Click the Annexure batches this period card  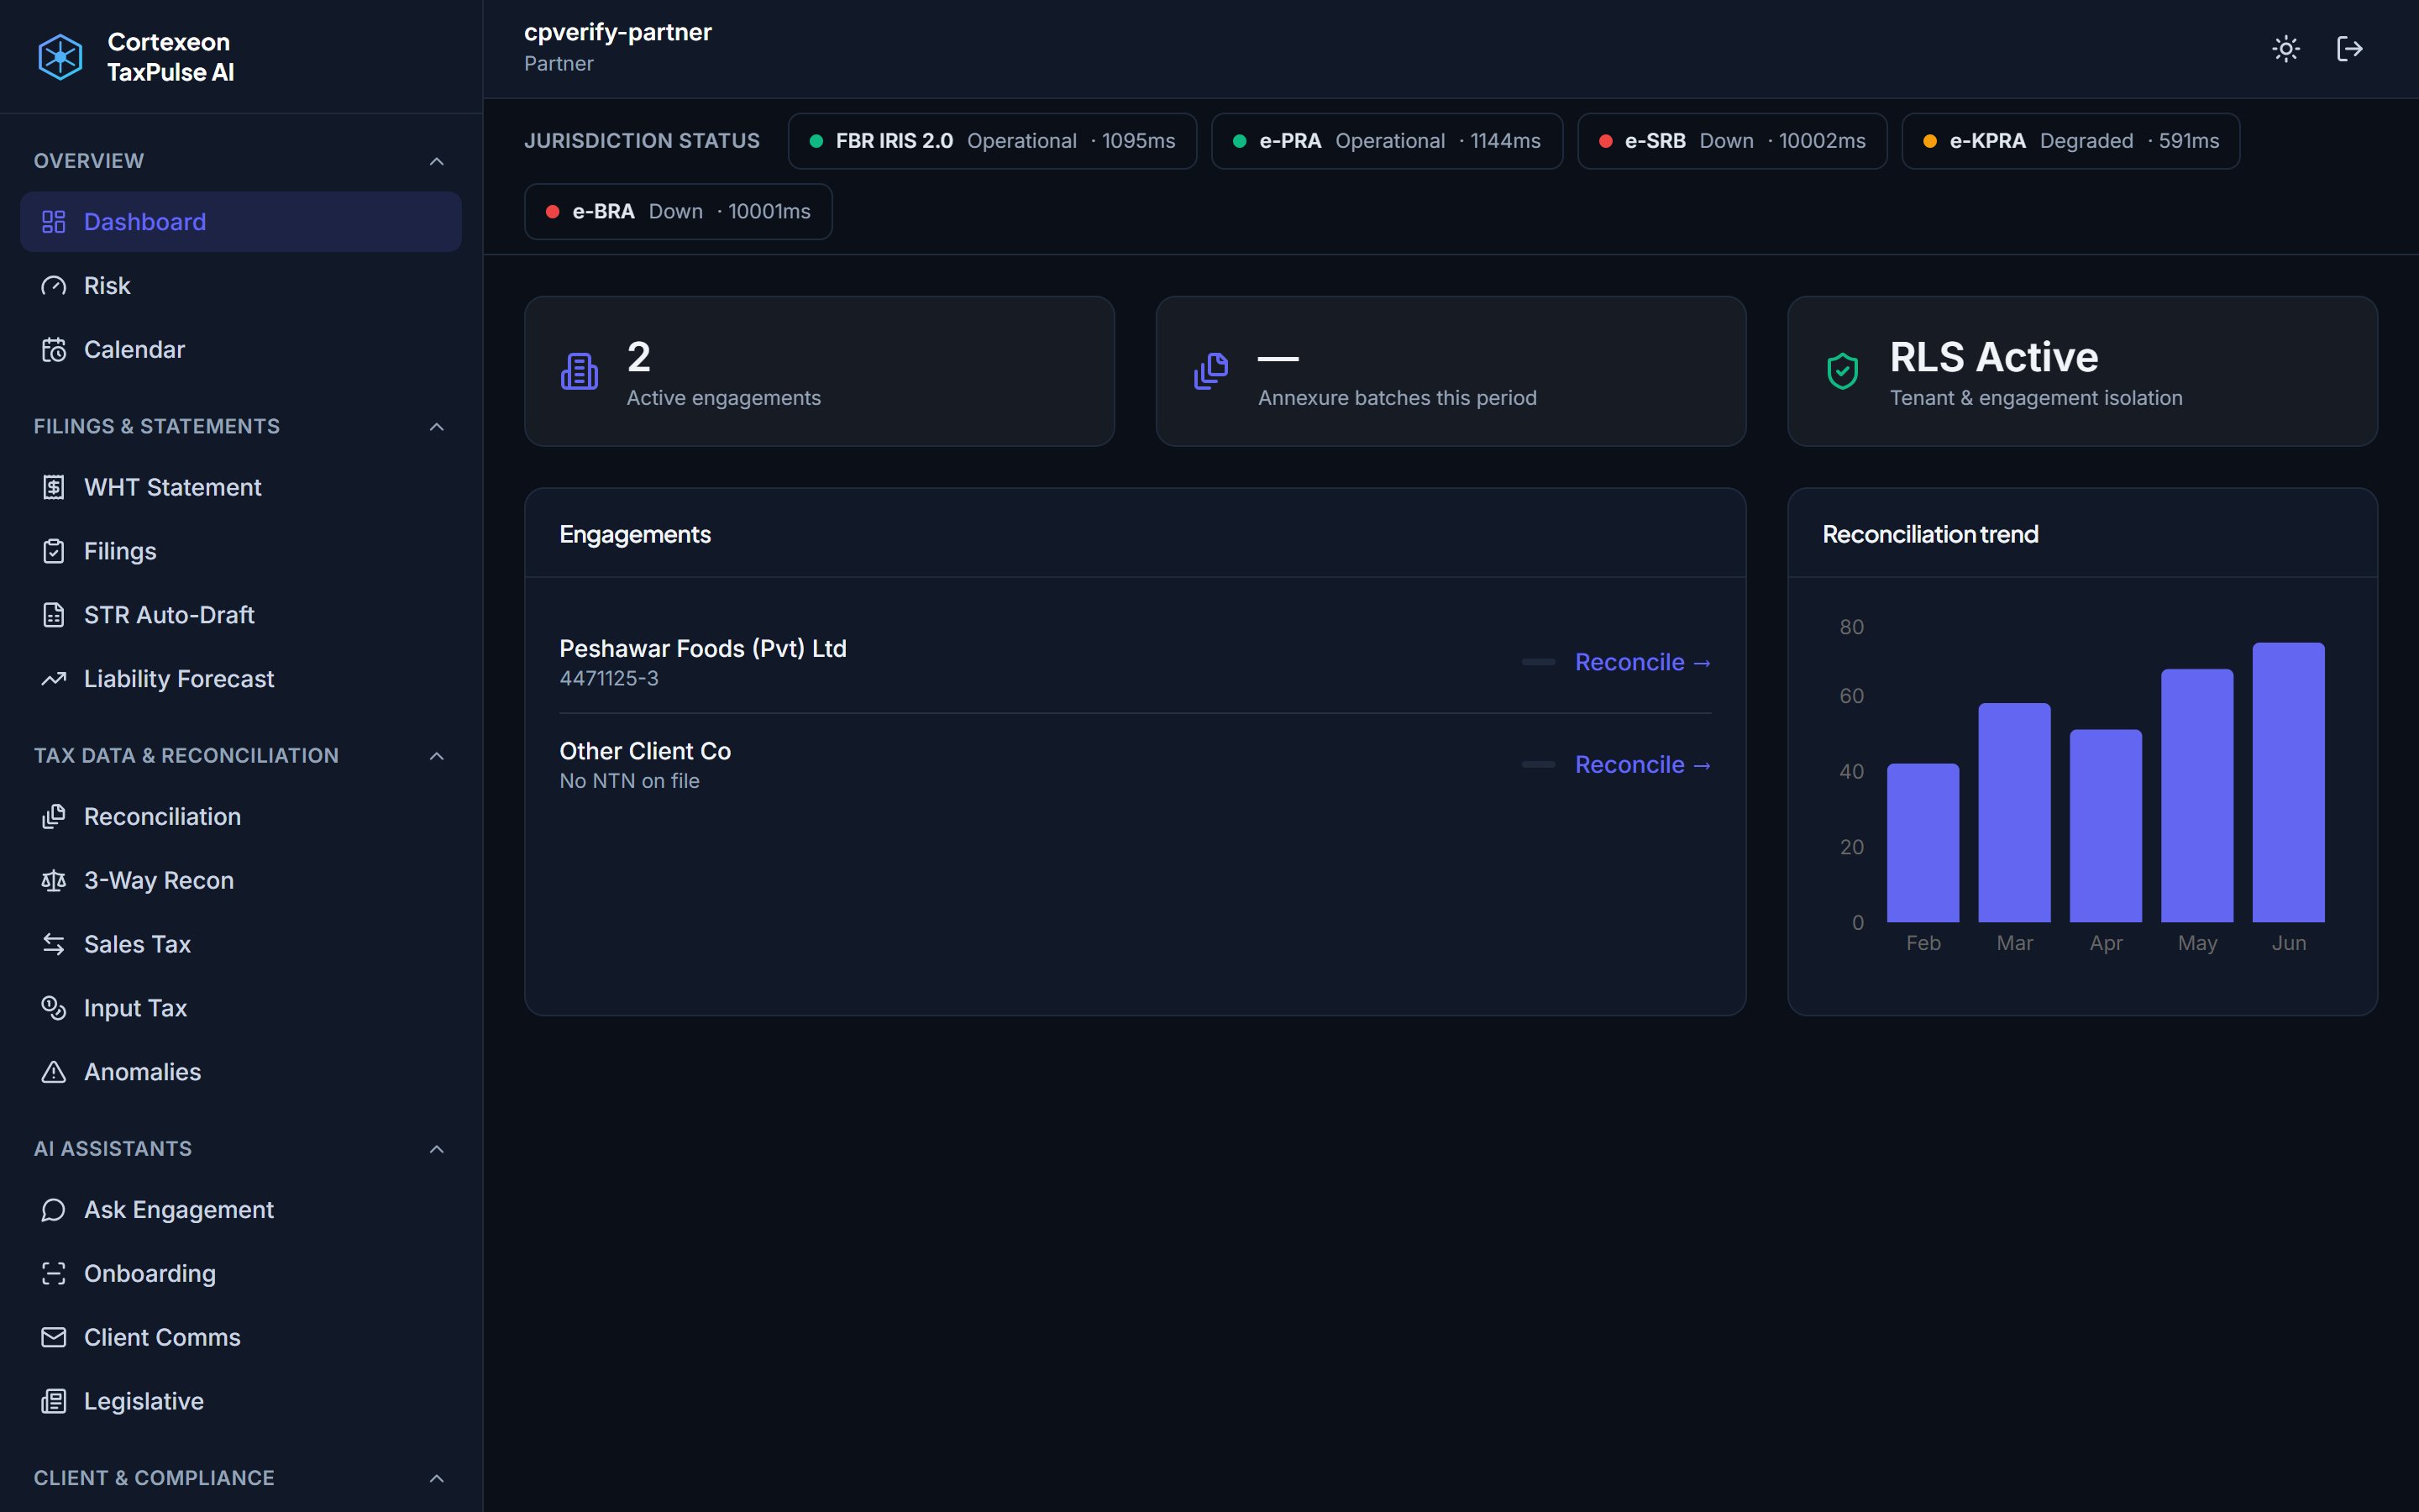coord(1451,371)
